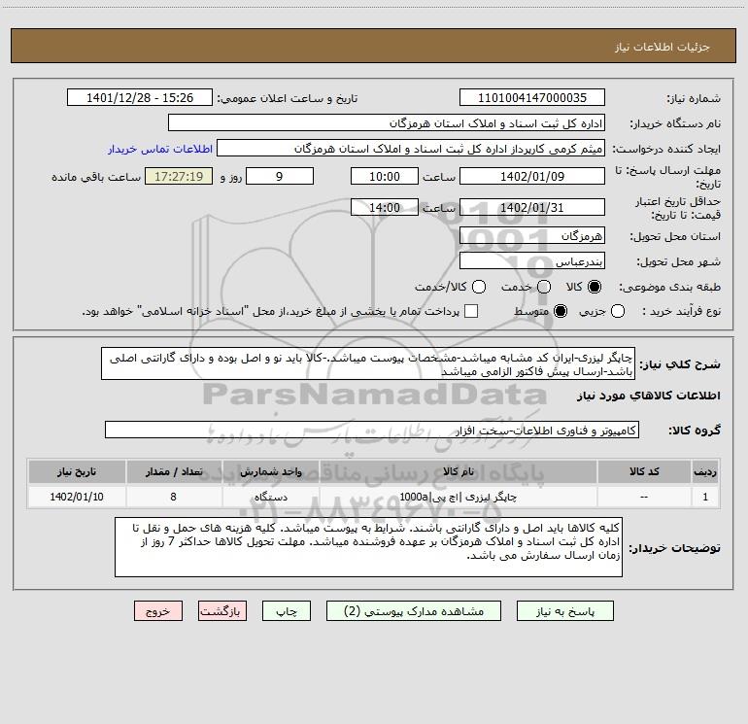Screen dimensions: 748x724
Task: Click the نام کالا column header
Action: coord(458,471)
